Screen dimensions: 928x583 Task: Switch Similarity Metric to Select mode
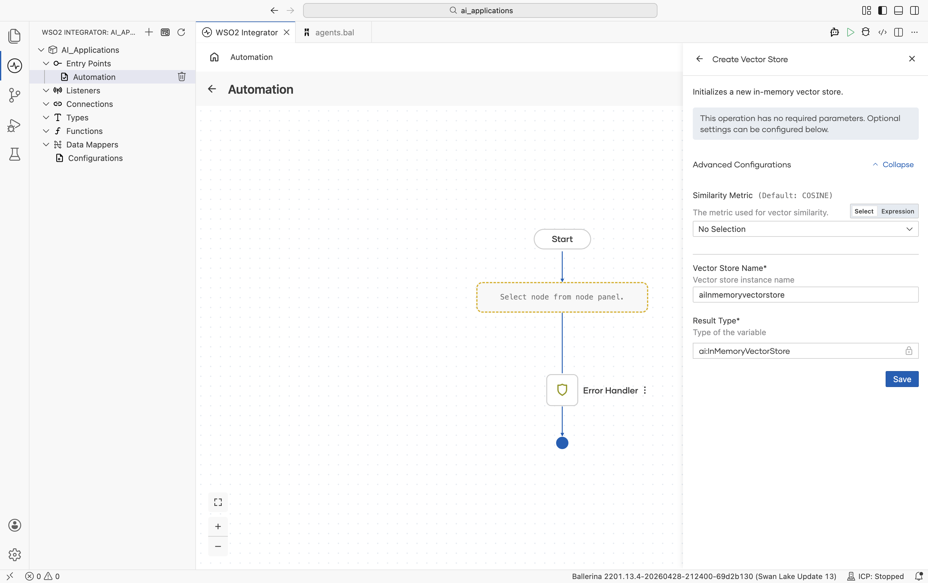(x=864, y=211)
